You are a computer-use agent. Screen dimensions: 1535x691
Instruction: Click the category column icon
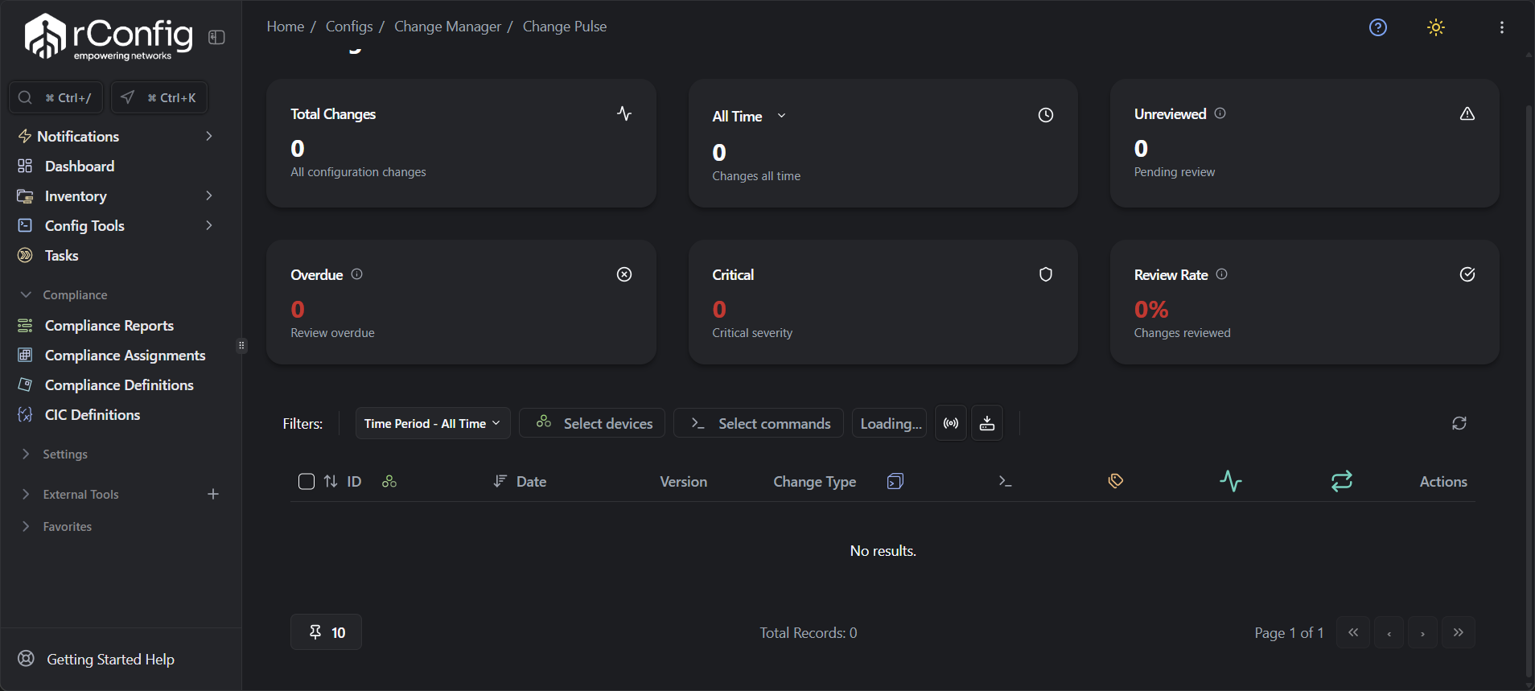tap(895, 481)
